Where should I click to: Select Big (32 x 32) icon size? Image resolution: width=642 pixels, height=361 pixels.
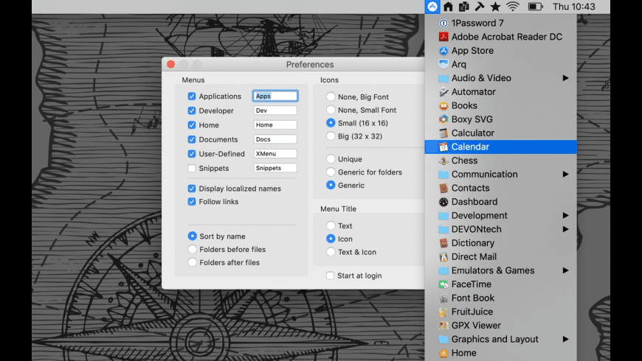click(x=331, y=136)
